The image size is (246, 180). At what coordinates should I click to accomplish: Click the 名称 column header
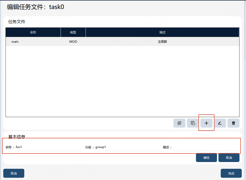[33, 32]
